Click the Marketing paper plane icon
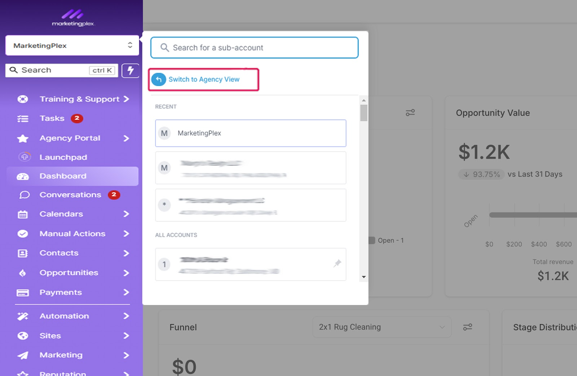Viewport: 577px width, 376px height. click(23, 355)
